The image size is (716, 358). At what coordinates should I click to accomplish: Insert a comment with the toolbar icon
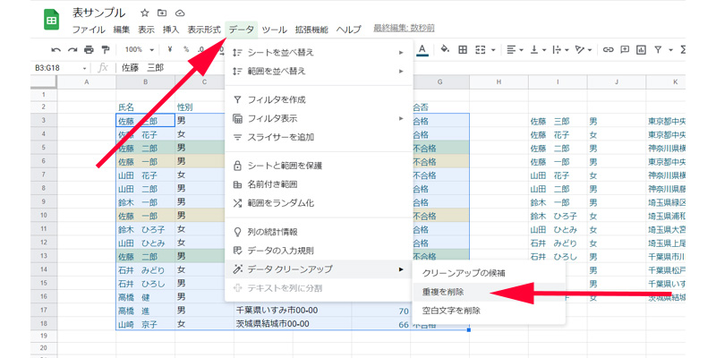coord(624,49)
